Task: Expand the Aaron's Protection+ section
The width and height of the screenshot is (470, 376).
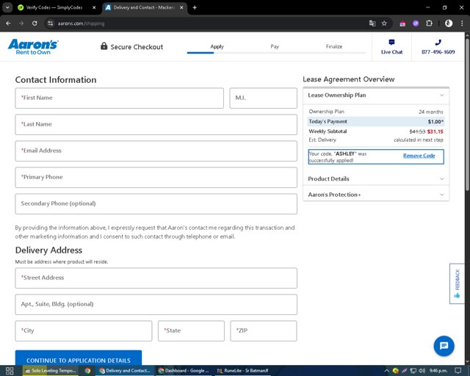Action: click(x=376, y=195)
